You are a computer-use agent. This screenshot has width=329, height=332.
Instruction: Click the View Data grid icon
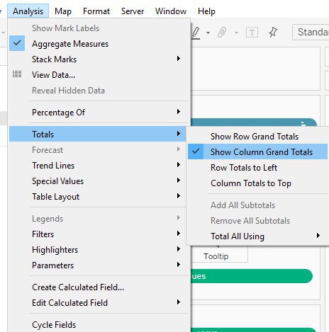coord(17,74)
